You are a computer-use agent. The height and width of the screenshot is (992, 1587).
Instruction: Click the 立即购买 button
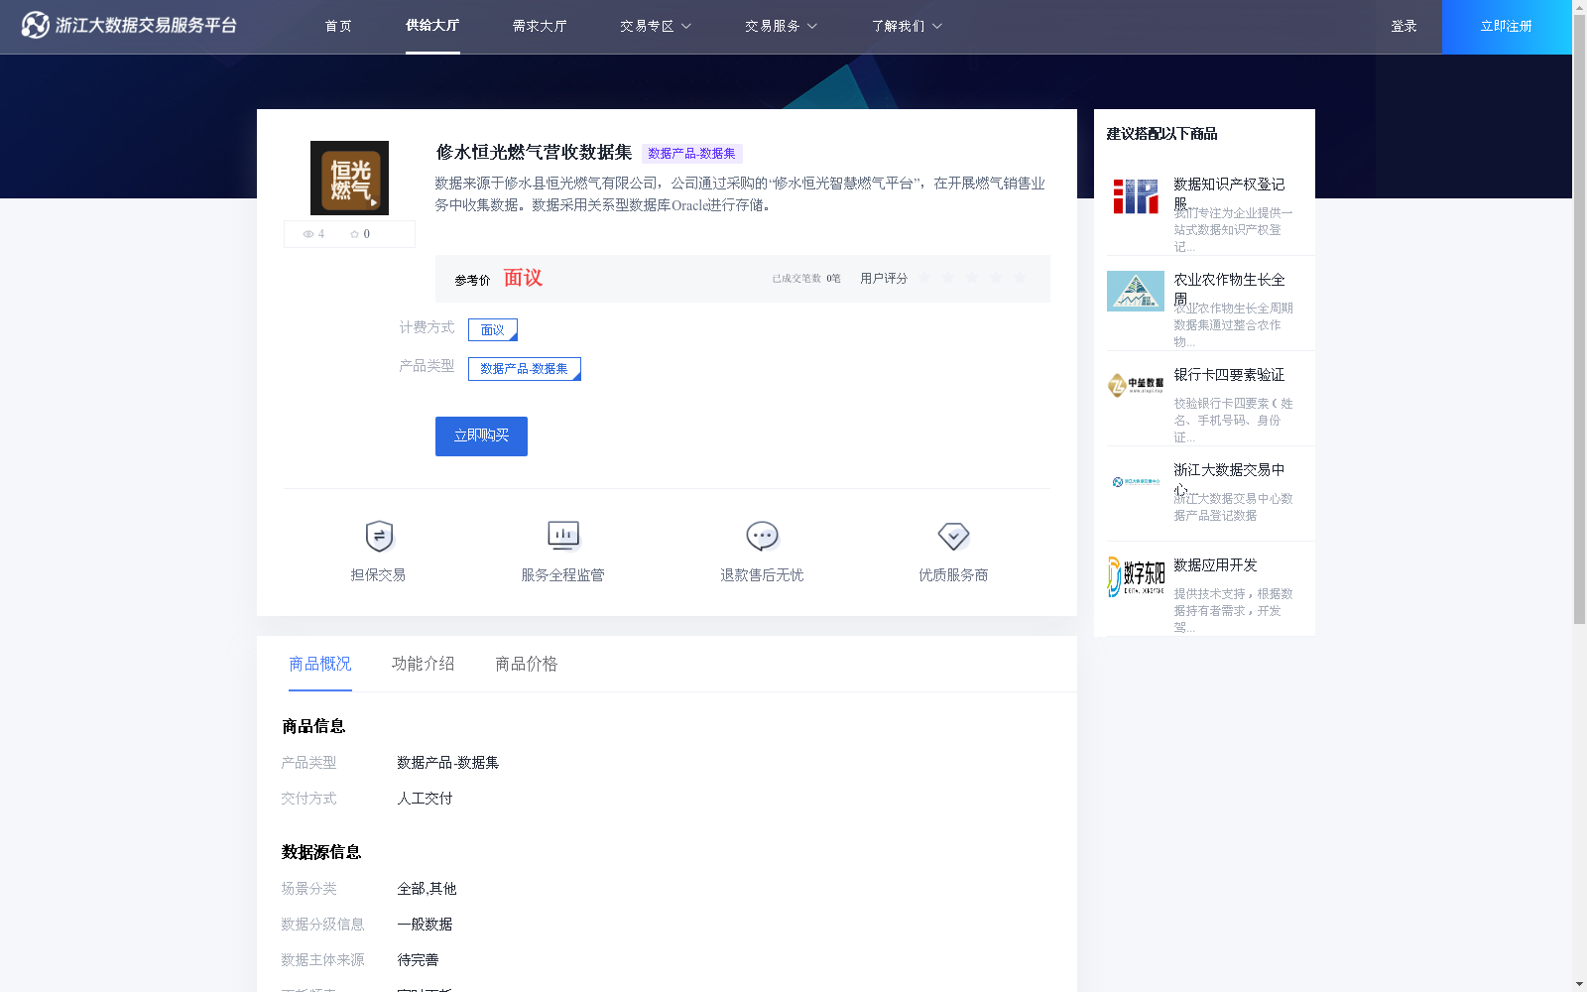(481, 436)
